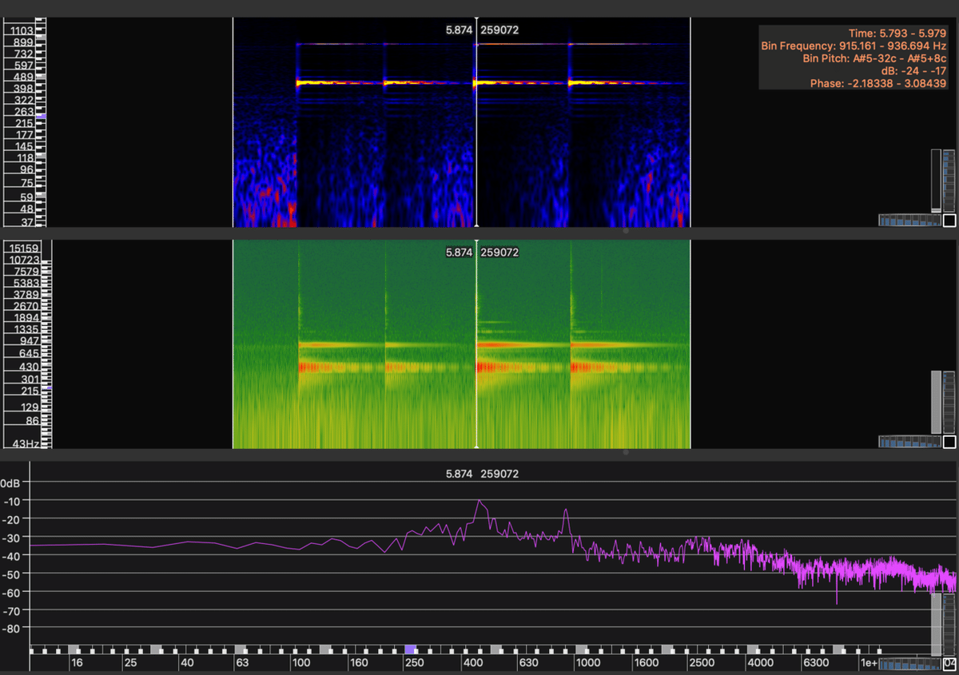Click the 430 frequency label on middle scale

[x=30, y=366]
